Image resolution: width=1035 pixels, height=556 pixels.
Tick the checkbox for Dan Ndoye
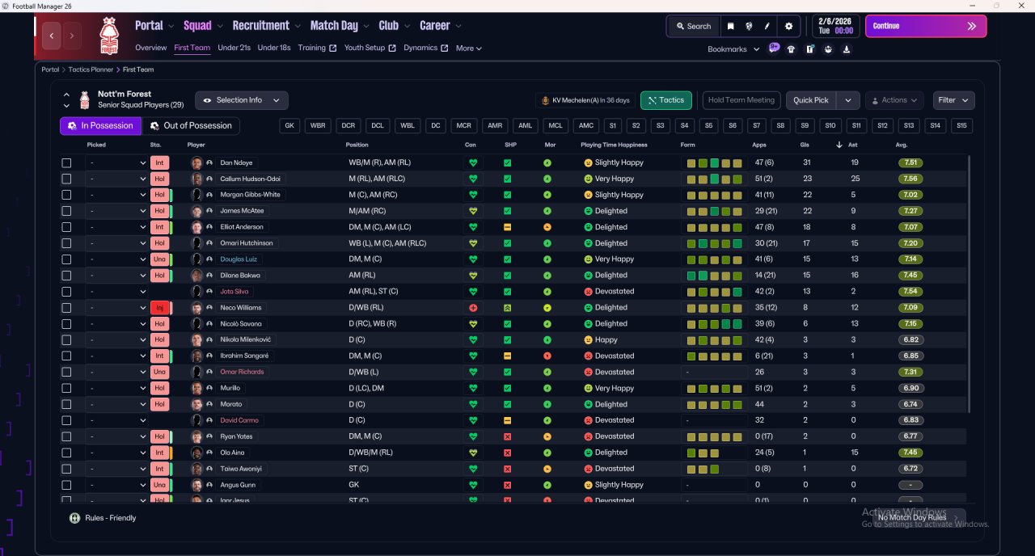pyautogui.click(x=66, y=162)
